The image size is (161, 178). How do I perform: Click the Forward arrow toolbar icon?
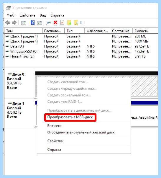(14, 23)
